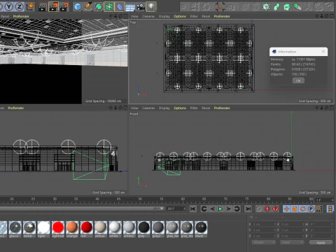The height and width of the screenshot is (252, 336).
Task: Click the orange axis snap icon
Action: (x=220, y=7)
